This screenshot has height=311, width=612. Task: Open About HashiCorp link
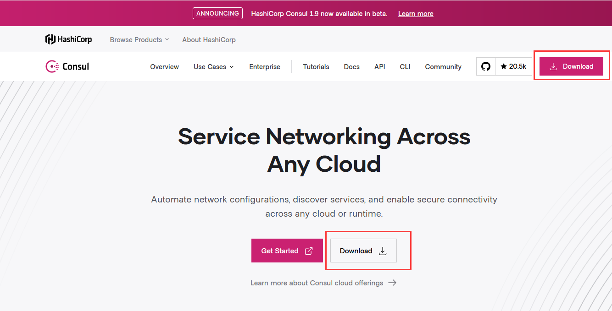coord(209,40)
